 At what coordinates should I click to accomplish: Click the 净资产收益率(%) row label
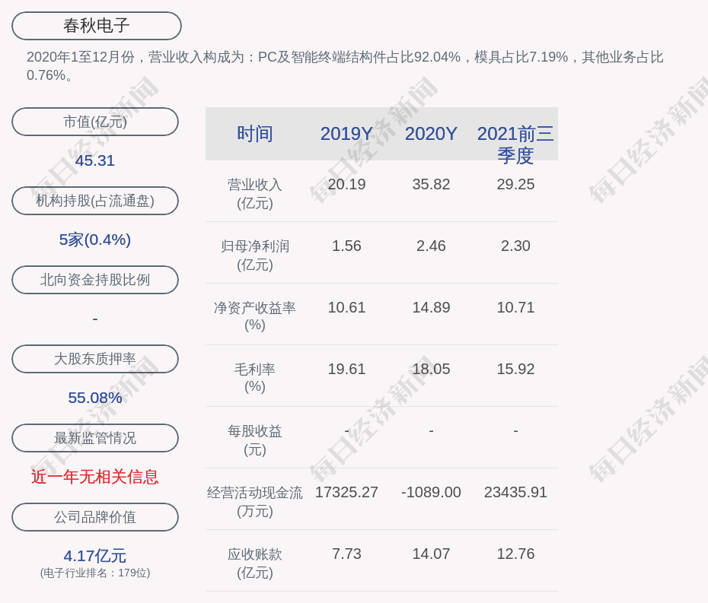255,316
